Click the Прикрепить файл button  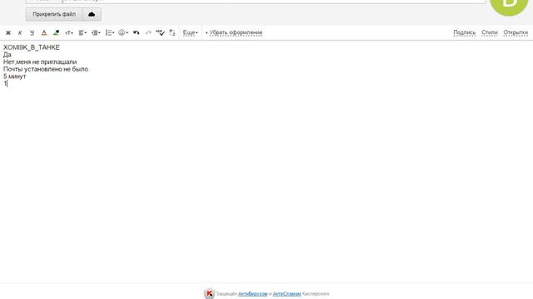pos(54,14)
